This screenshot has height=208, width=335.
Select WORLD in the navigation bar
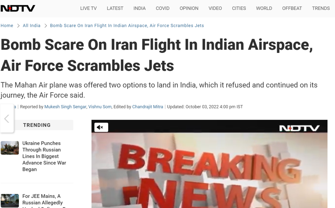264,8
